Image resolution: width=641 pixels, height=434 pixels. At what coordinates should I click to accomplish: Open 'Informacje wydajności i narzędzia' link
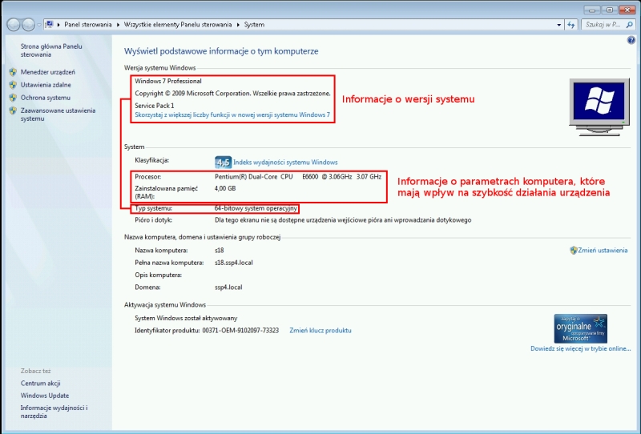pos(54,412)
